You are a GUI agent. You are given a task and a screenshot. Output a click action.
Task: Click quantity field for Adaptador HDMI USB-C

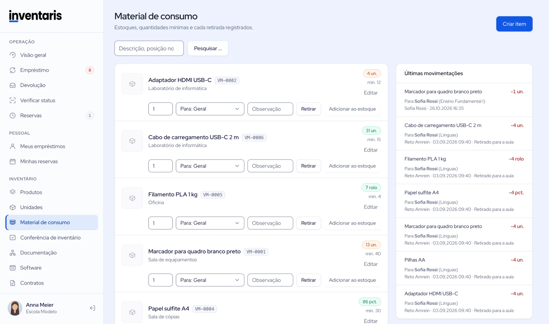[x=160, y=109]
